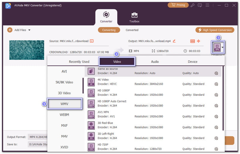
Task: Click the Add Files plus icon
Action: (10, 30)
